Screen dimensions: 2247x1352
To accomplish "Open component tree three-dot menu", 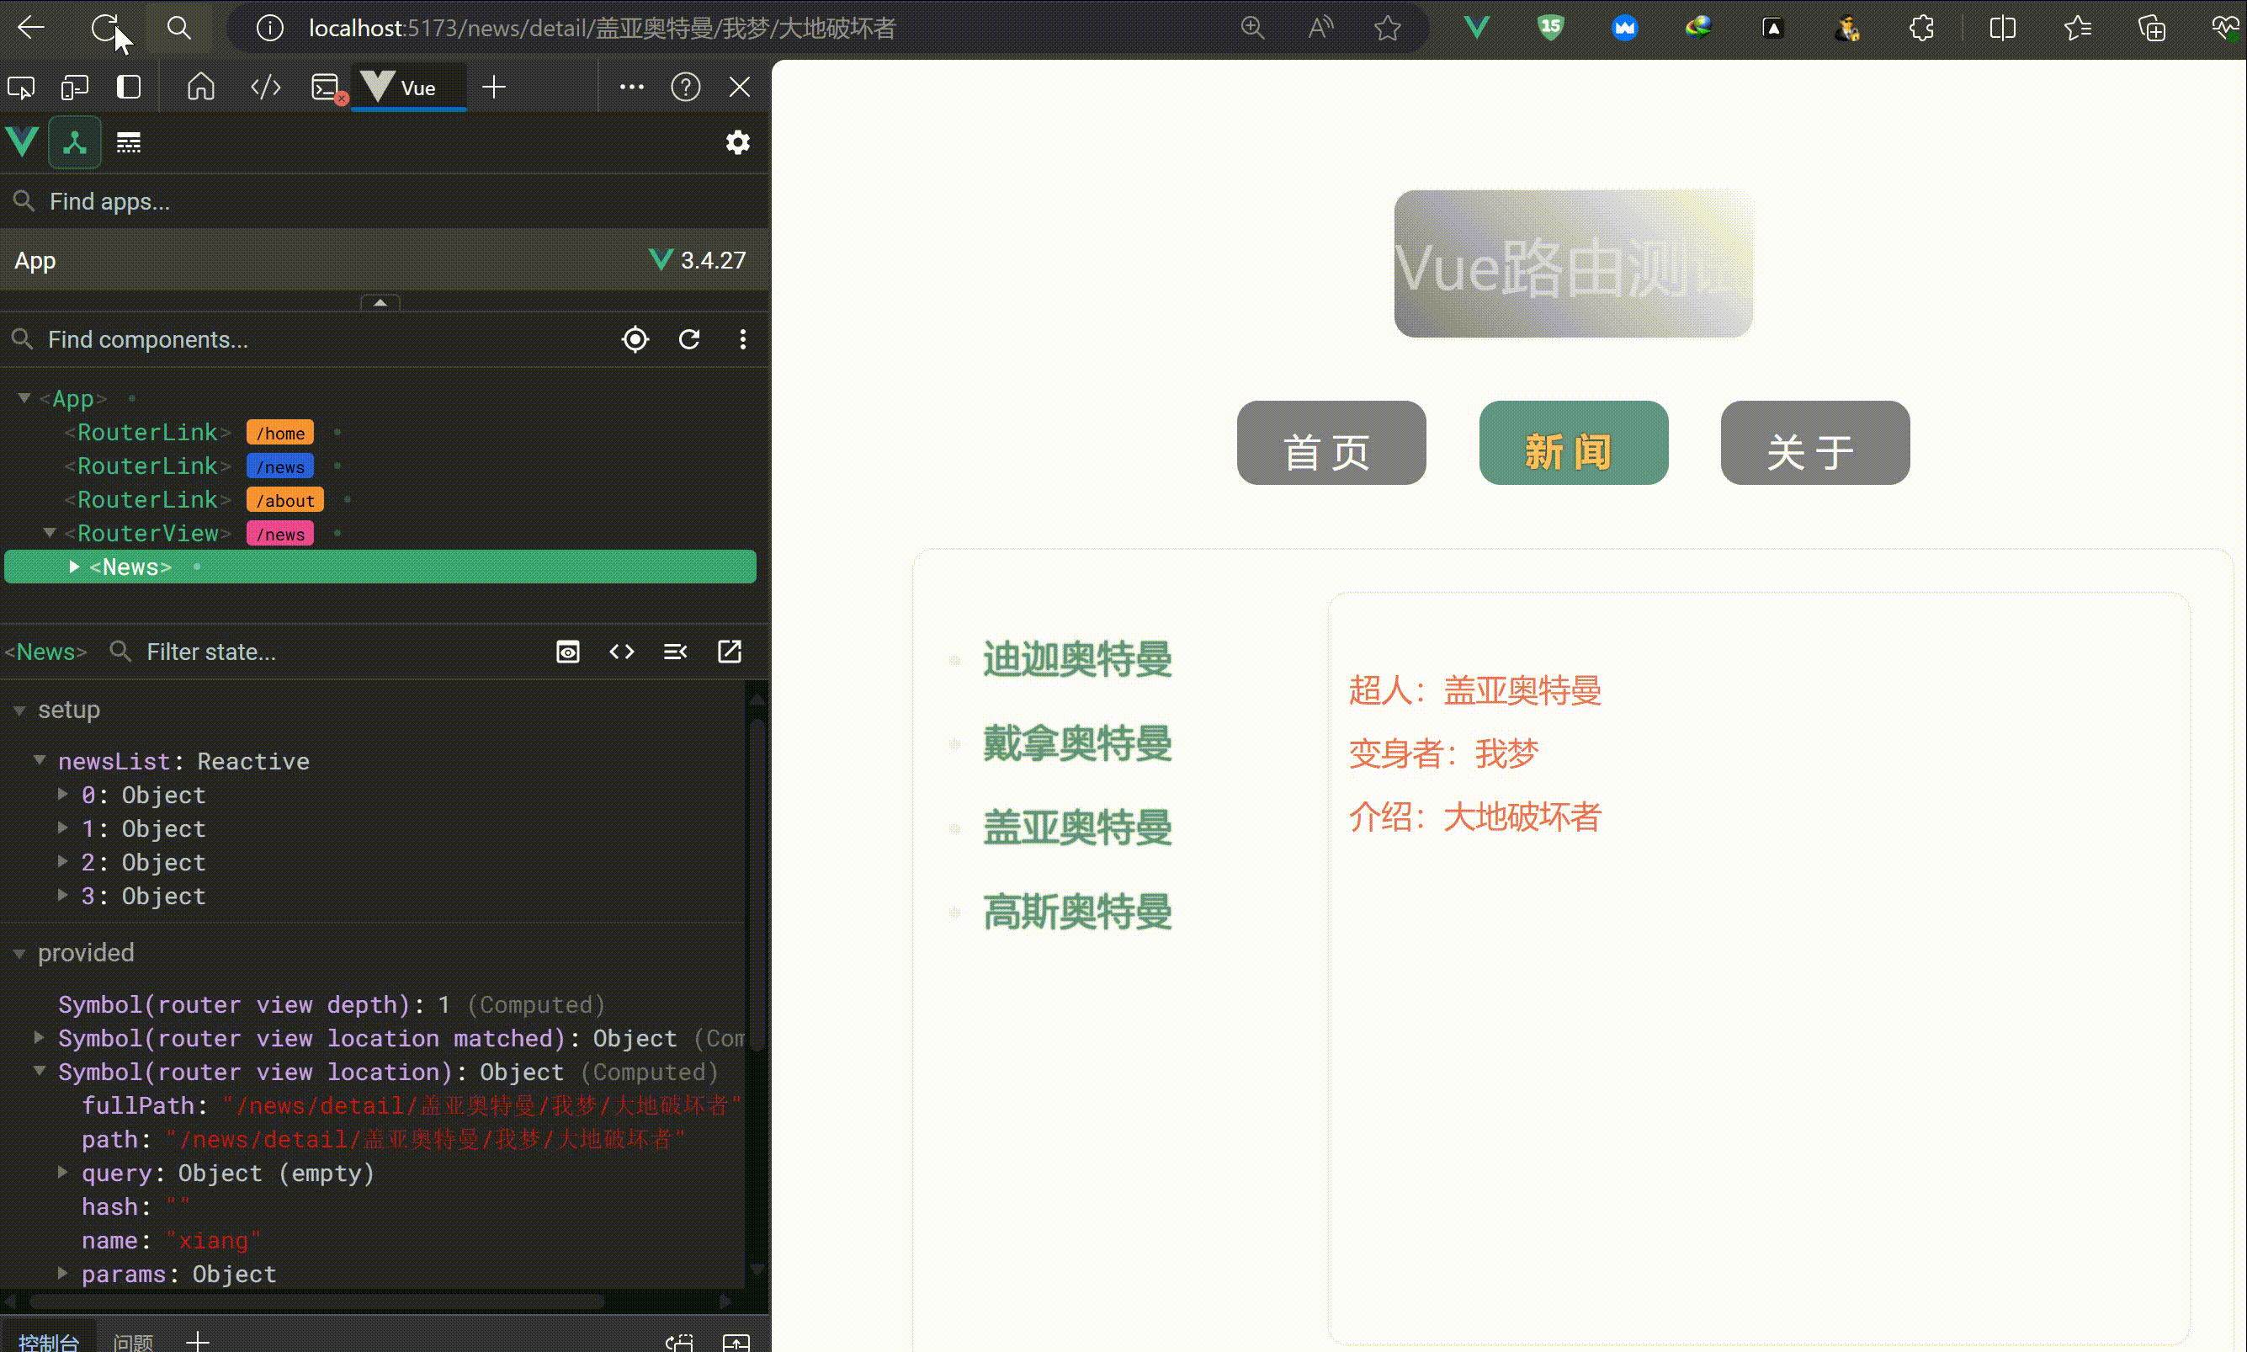I will point(743,340).
